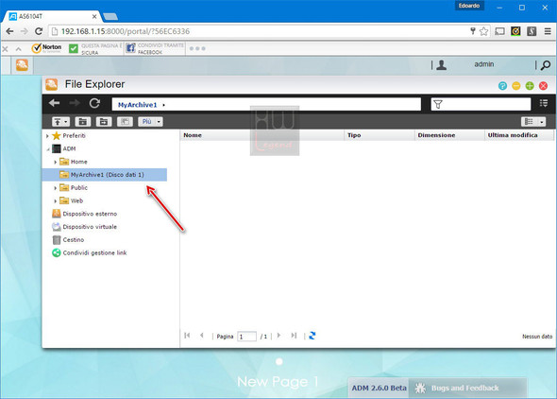Viewport: 557px width, 399px height.
Task: Open Bugs and Feedback link
Action: [464, 388]
